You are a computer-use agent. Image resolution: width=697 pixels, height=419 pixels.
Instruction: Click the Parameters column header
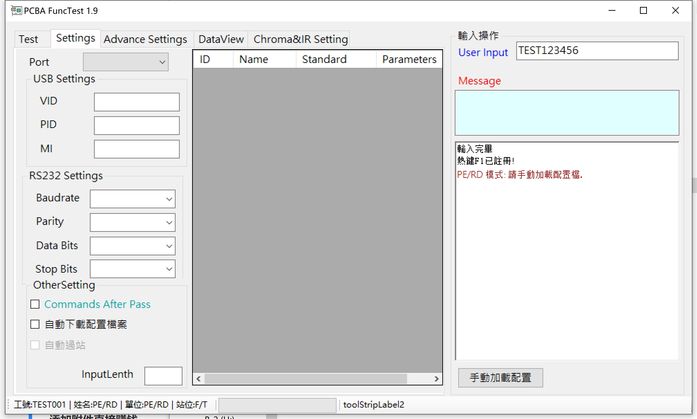(x=409, y=59)
